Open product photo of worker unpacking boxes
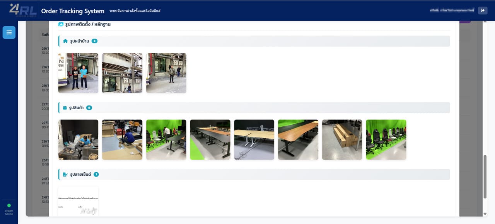495x224 pixels. [78, 140]
